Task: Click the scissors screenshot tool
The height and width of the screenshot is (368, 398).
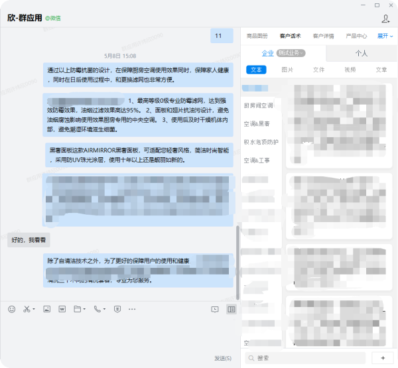Action: pos(27,309)
